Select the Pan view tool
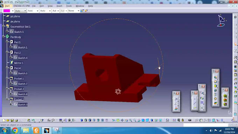The width and height of the screenshot is (238, 134). pos(122,120)
